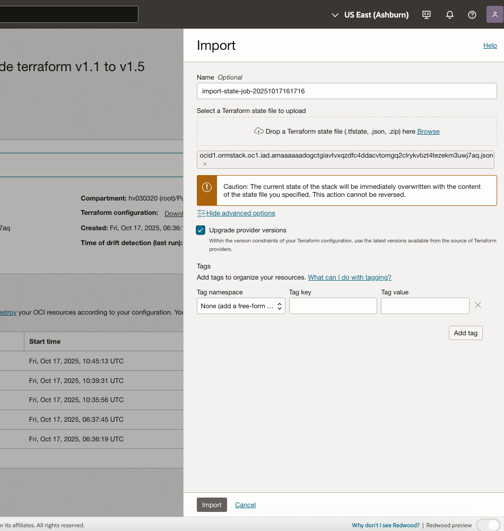
Task: Click the warning icon in the caution banner
Action: point(206,188)
